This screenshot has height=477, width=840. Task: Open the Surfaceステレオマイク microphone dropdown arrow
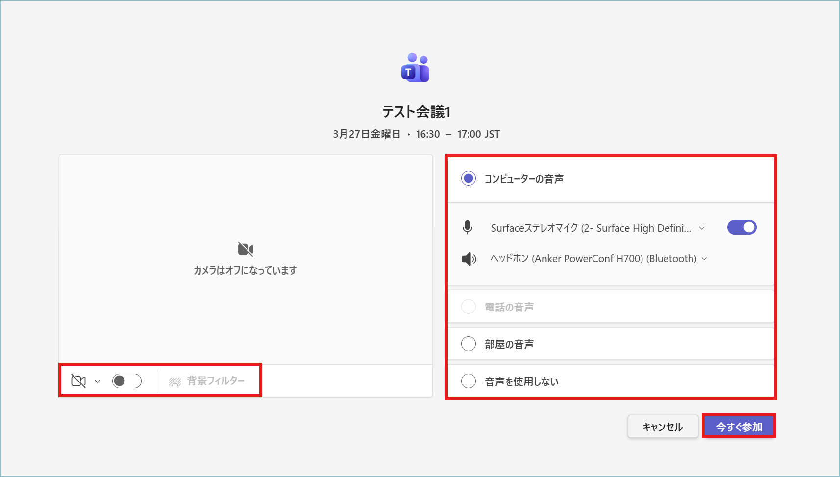pos(702,228)
